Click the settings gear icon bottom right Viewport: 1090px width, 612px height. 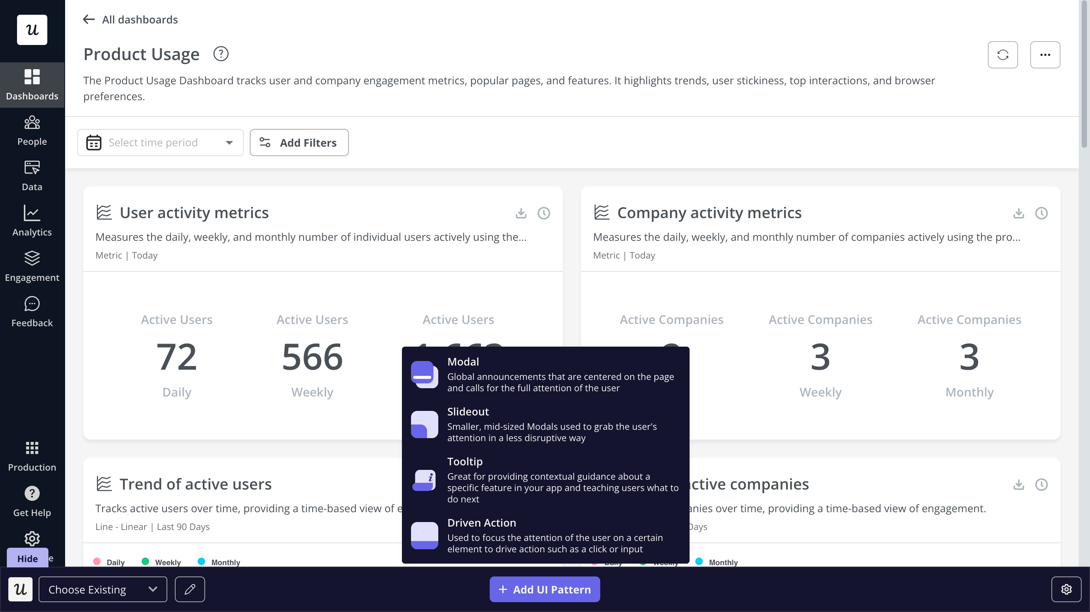click(1067, 590)
